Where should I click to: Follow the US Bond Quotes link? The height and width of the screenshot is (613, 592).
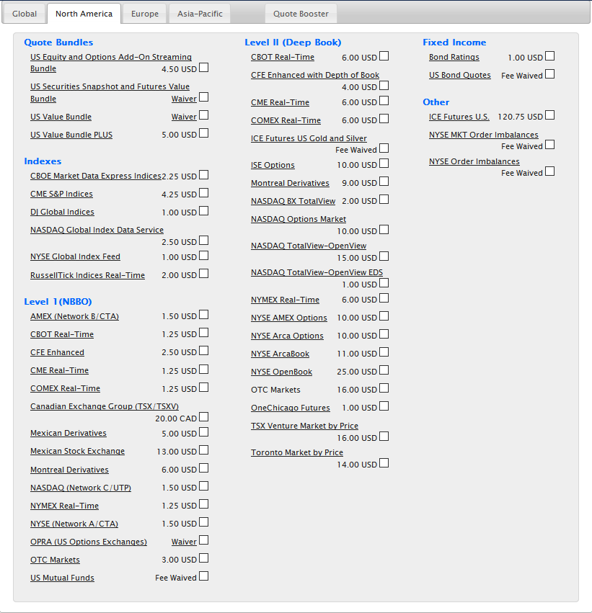[x=460, y=75]
